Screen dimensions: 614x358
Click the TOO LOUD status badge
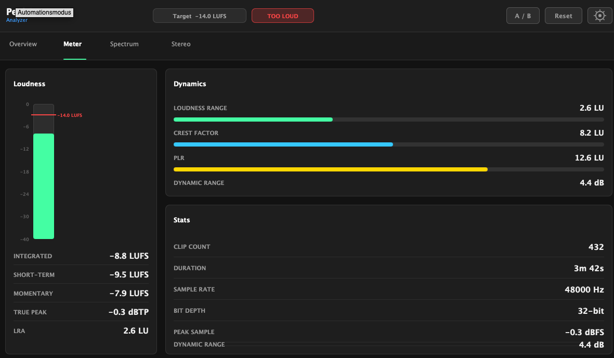[x=283, y=16]
